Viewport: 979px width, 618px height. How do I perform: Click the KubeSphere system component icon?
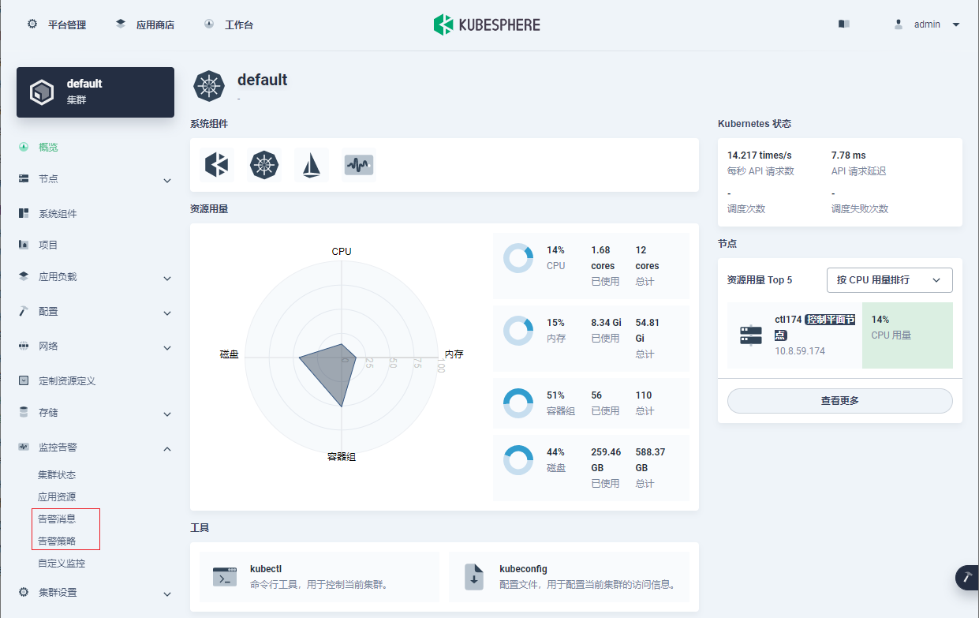216,165
